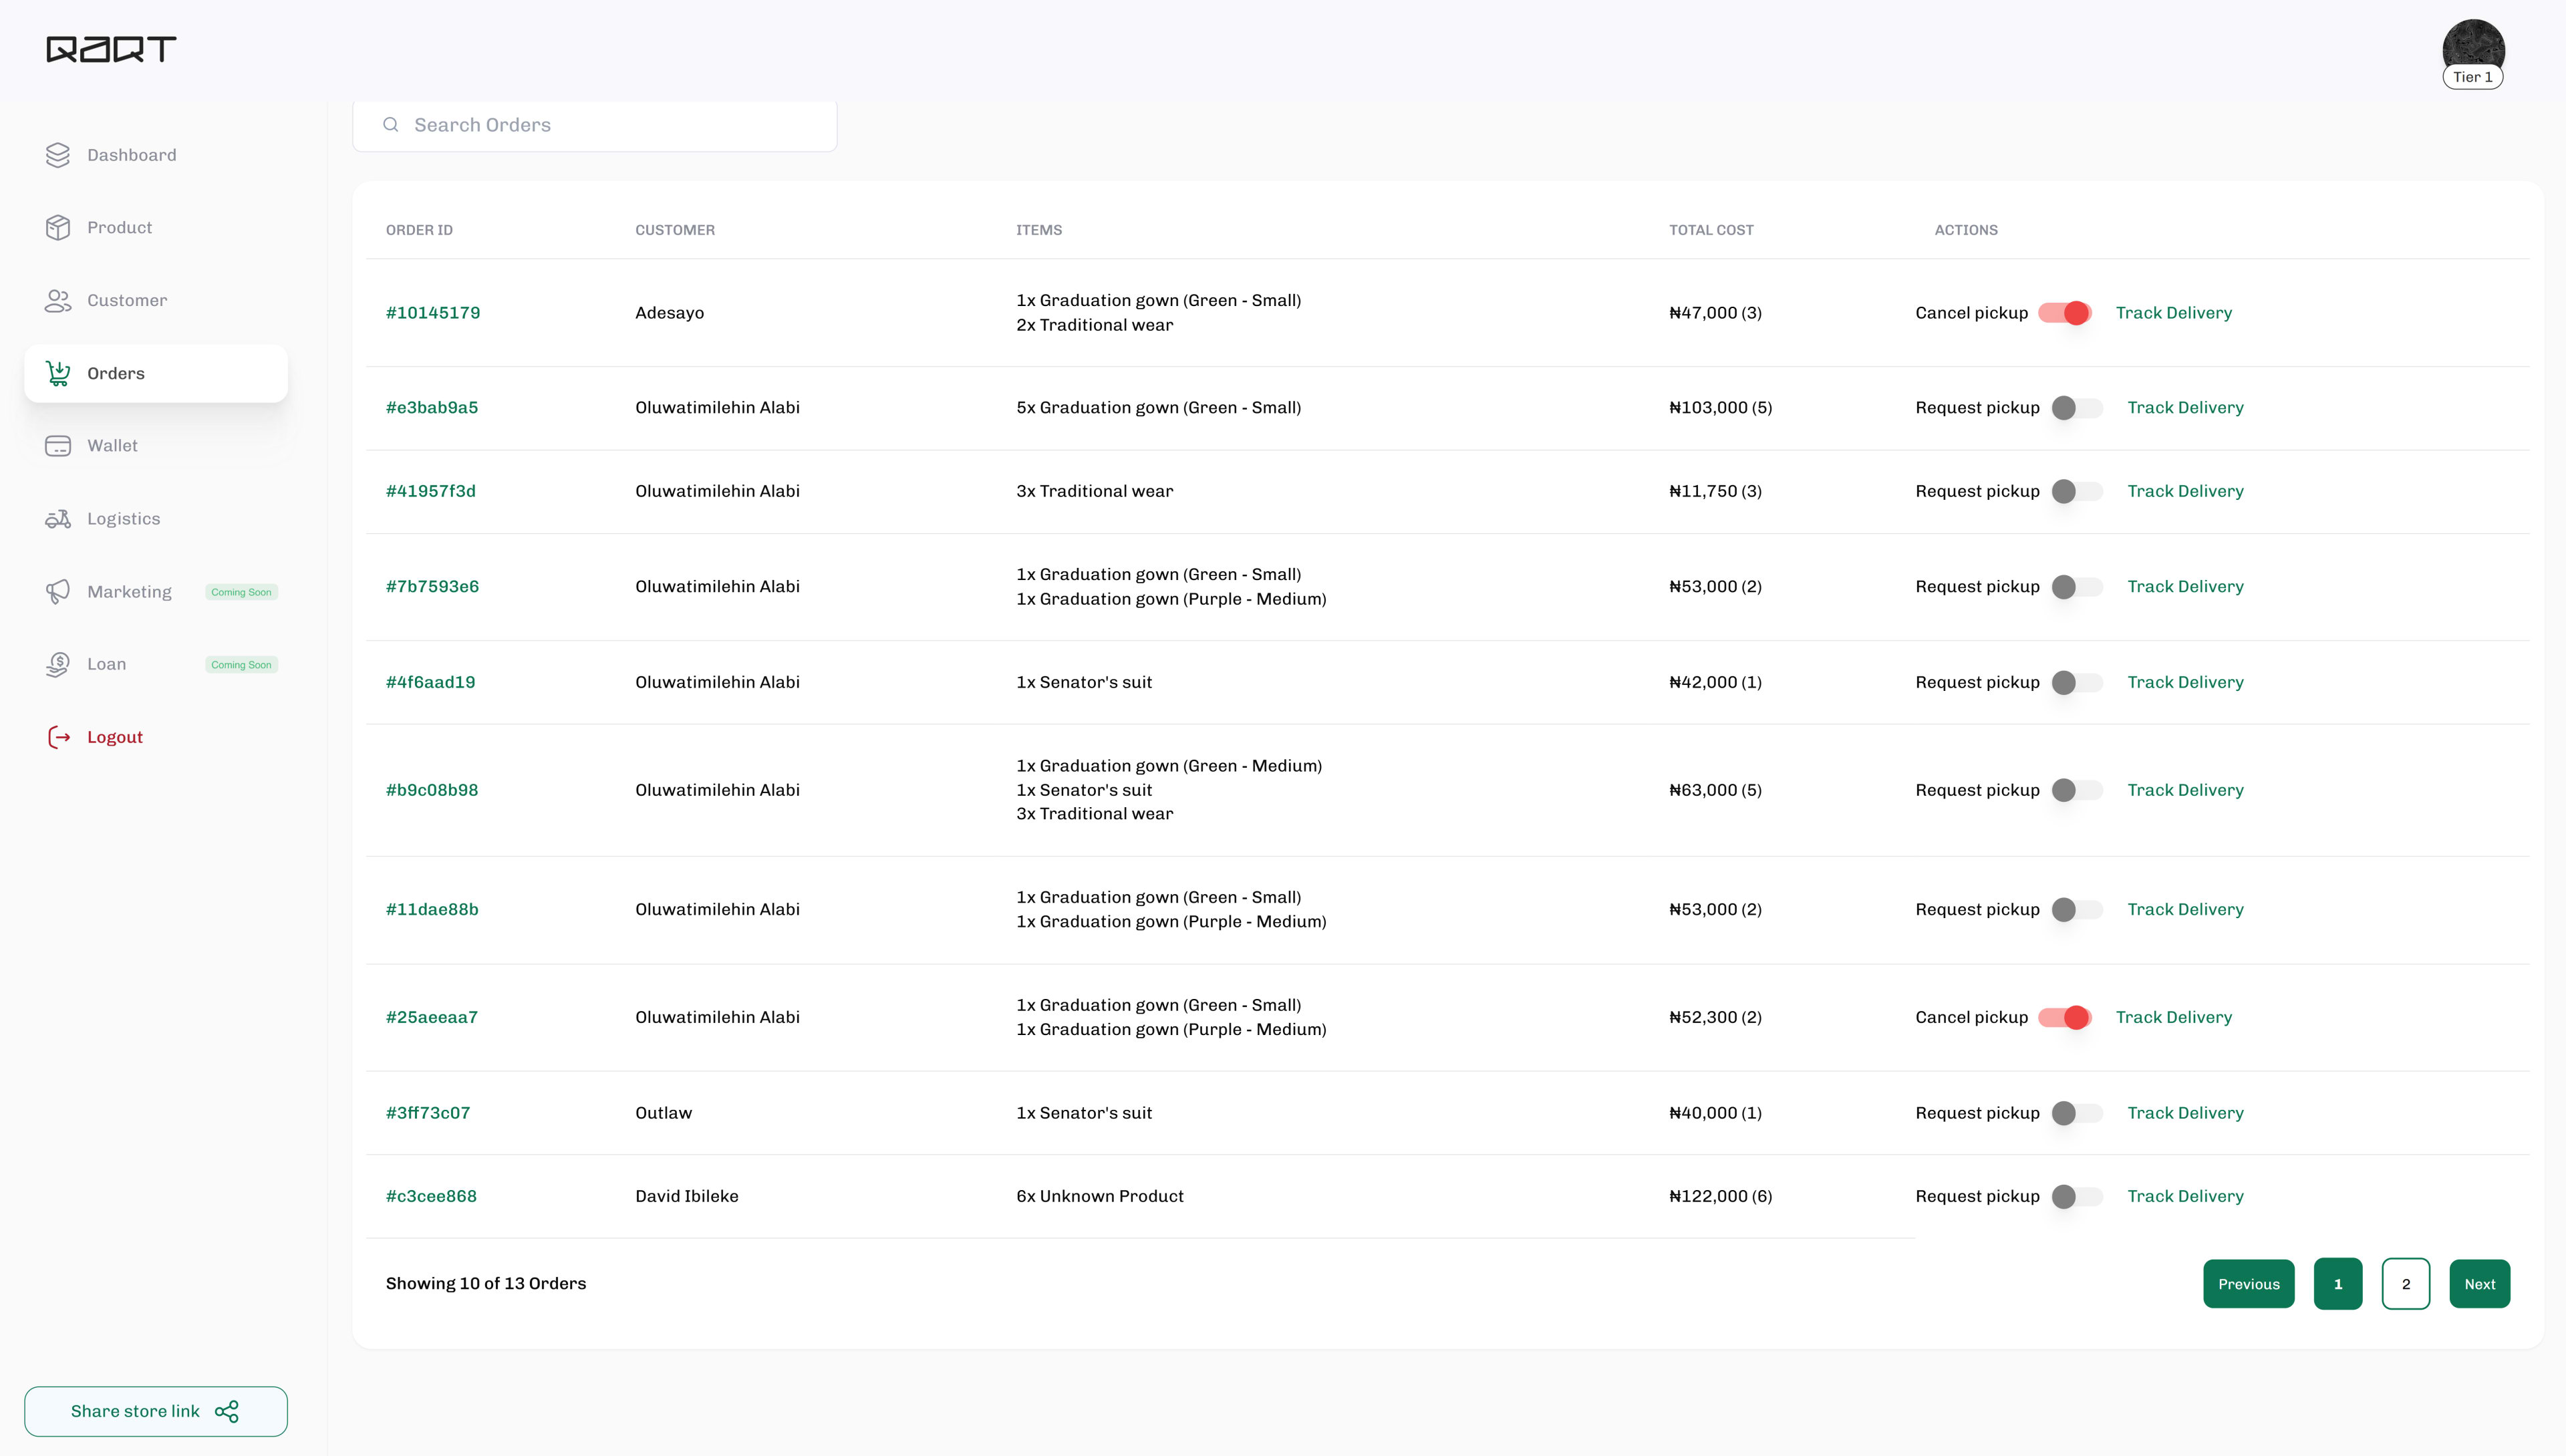The height and width of the screenshot is (1456, 2566).
Task: Open Dashboard from the sidebar menu
Action: click(x=131, y=155)
